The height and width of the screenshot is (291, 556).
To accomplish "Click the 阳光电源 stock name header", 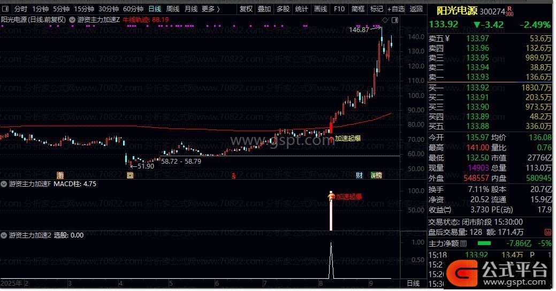I will (x=456, y=11).
